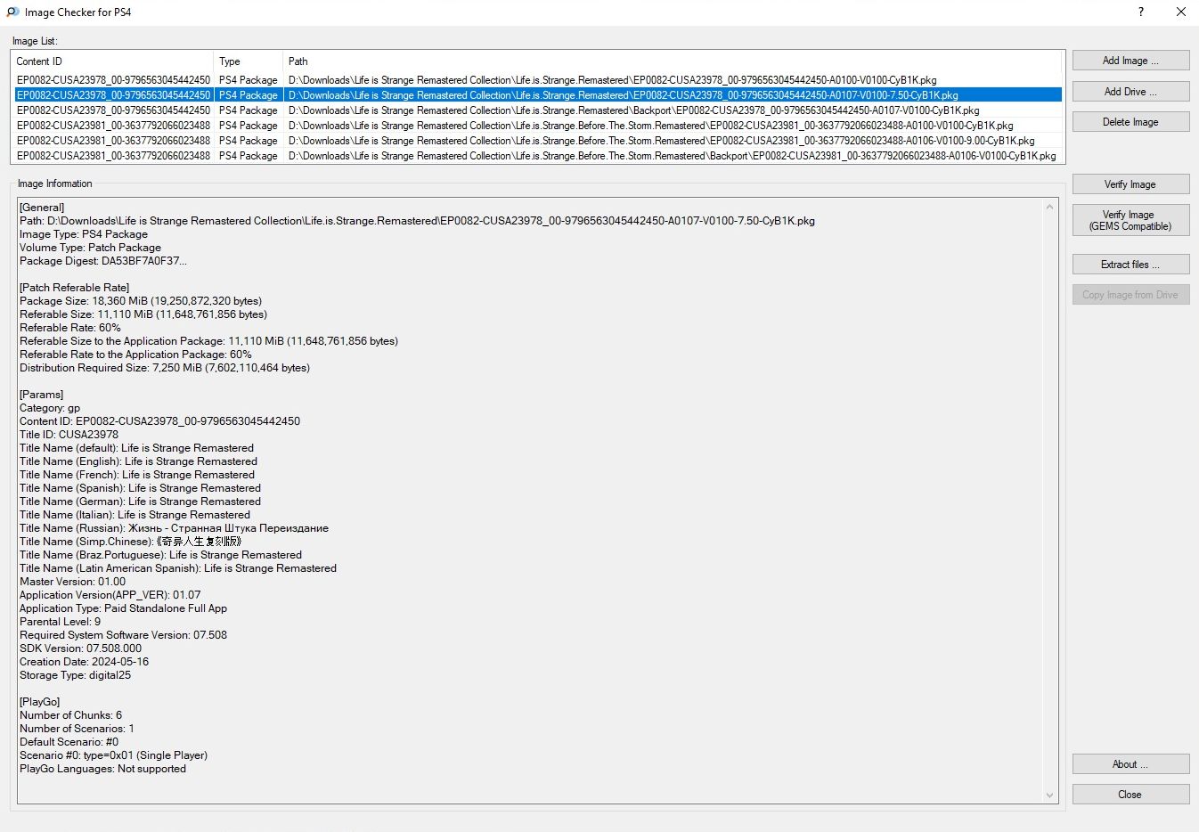Screen dimensions: 1199x832
Task: Click the PS4 Package Type cell in the highlighted row
Action: [x=249, y=95]
